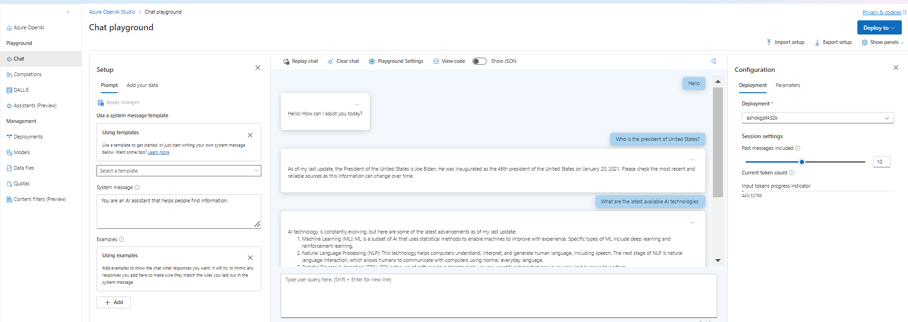Click Clear chat
Screen dimensions: 908x322
tap(343, 61)
